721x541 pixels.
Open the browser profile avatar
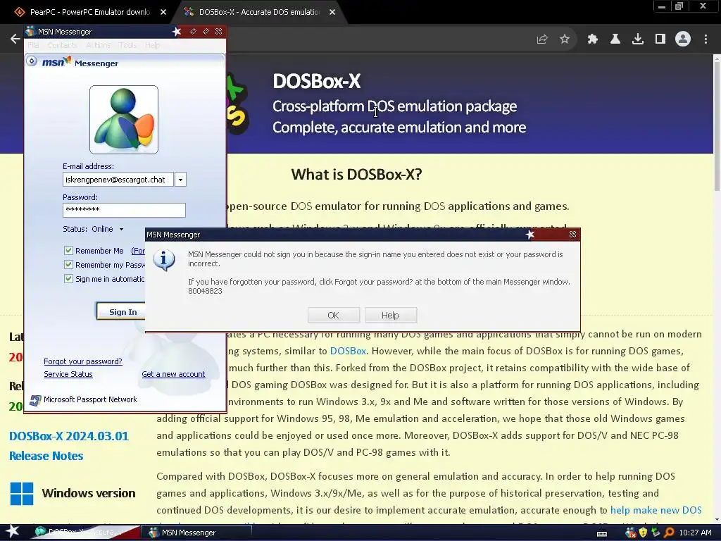tap(683, 39)
